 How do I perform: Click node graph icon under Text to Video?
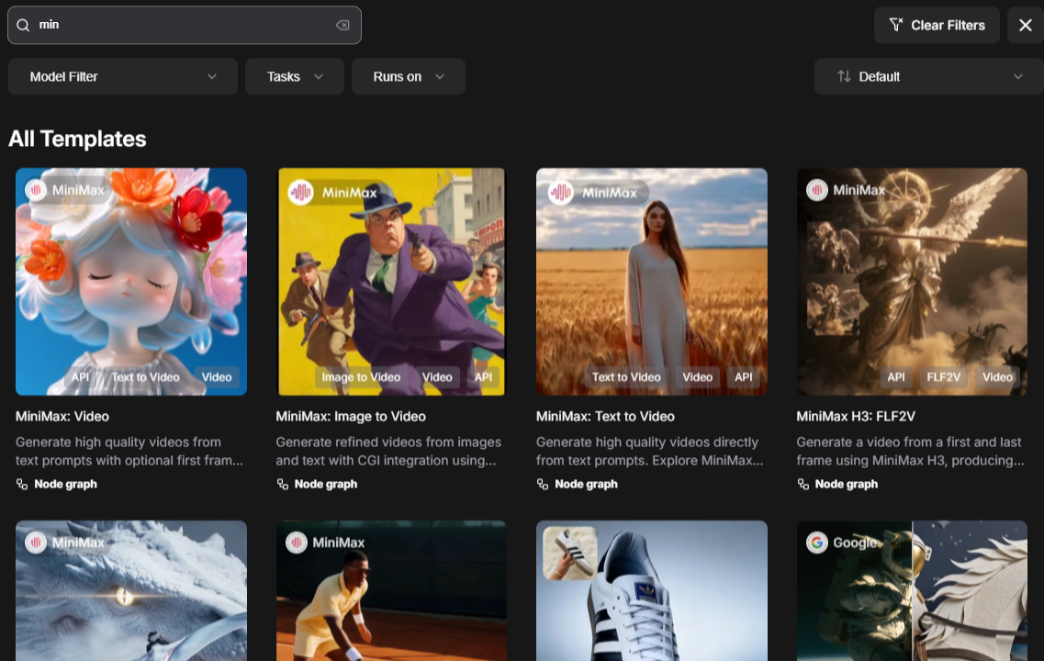[543, 485]
